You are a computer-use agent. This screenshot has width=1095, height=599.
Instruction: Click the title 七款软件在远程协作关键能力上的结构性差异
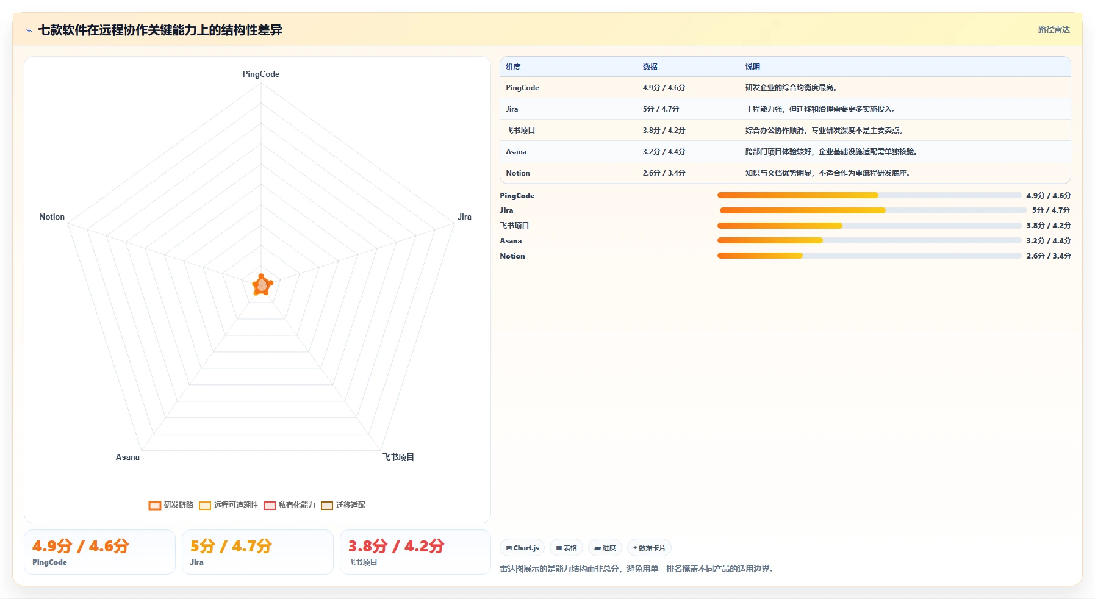[x=160, y=30]
